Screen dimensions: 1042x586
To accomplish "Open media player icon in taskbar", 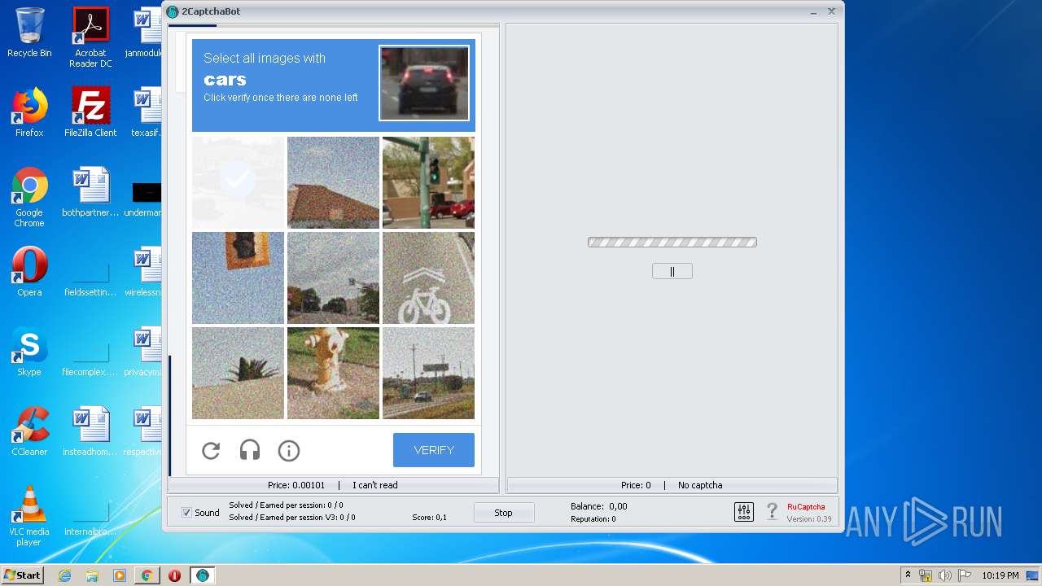I will (120, 575).
